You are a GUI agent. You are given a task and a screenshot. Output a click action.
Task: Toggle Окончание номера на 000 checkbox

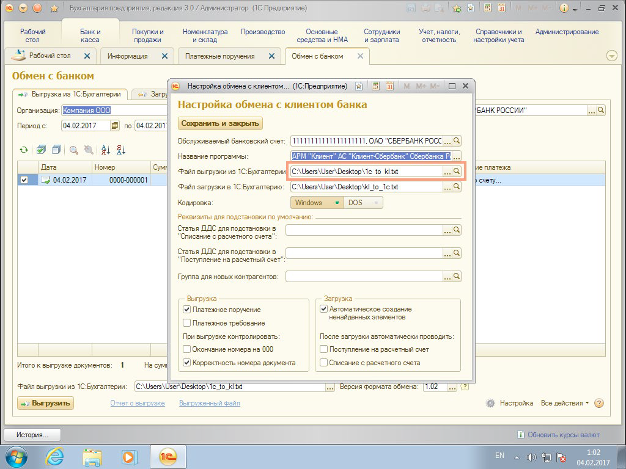(187, 349)
